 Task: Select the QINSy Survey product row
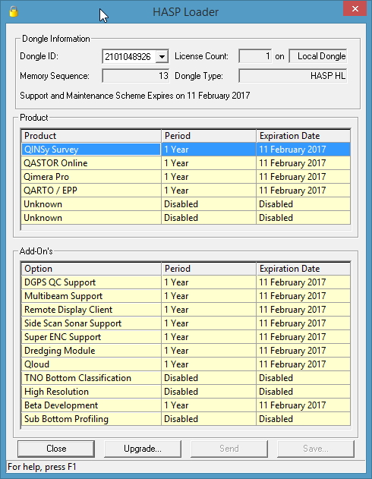[x=186, y=150]
